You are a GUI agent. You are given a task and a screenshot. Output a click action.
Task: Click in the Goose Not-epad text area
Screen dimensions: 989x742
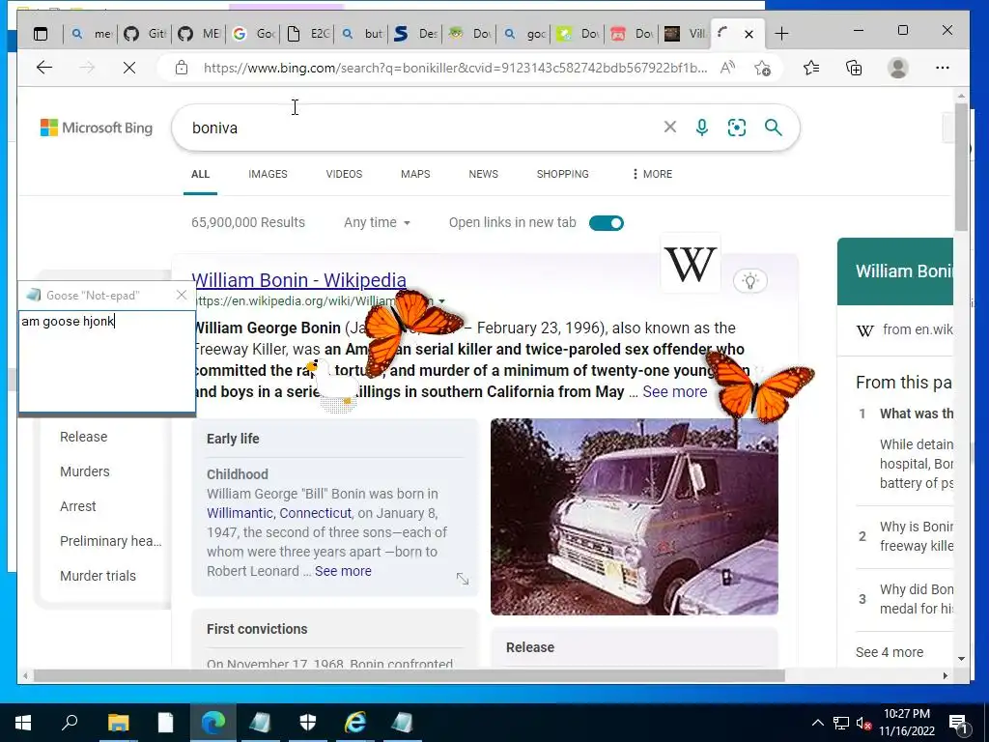106,359
